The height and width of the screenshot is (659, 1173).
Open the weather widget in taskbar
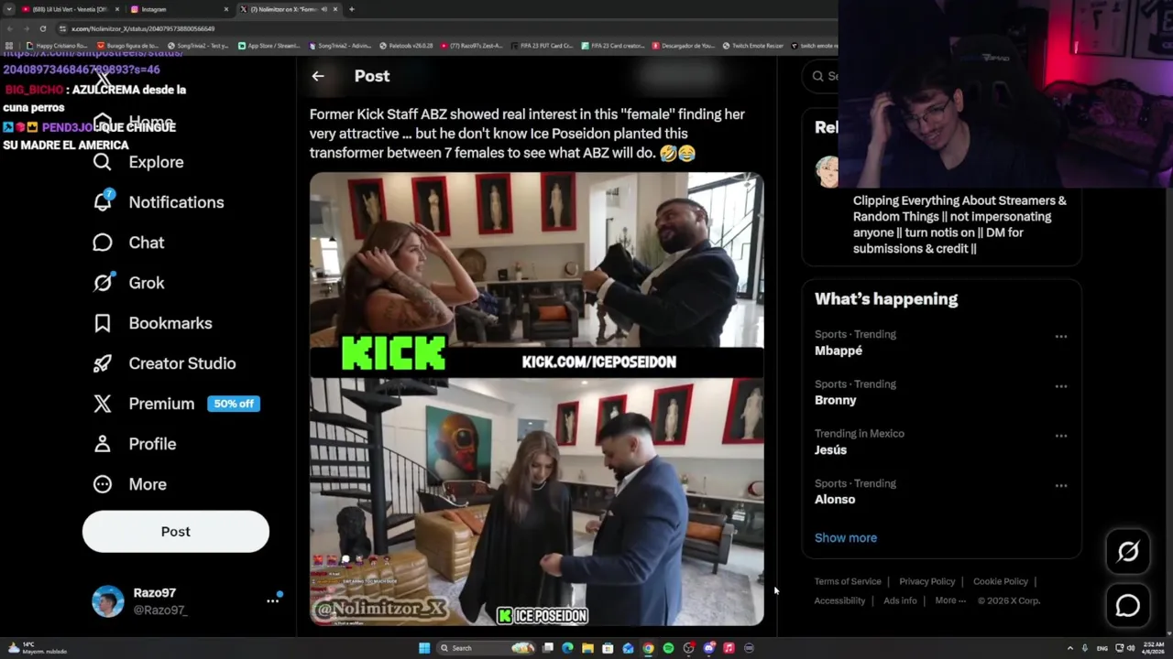click(37, 648)
